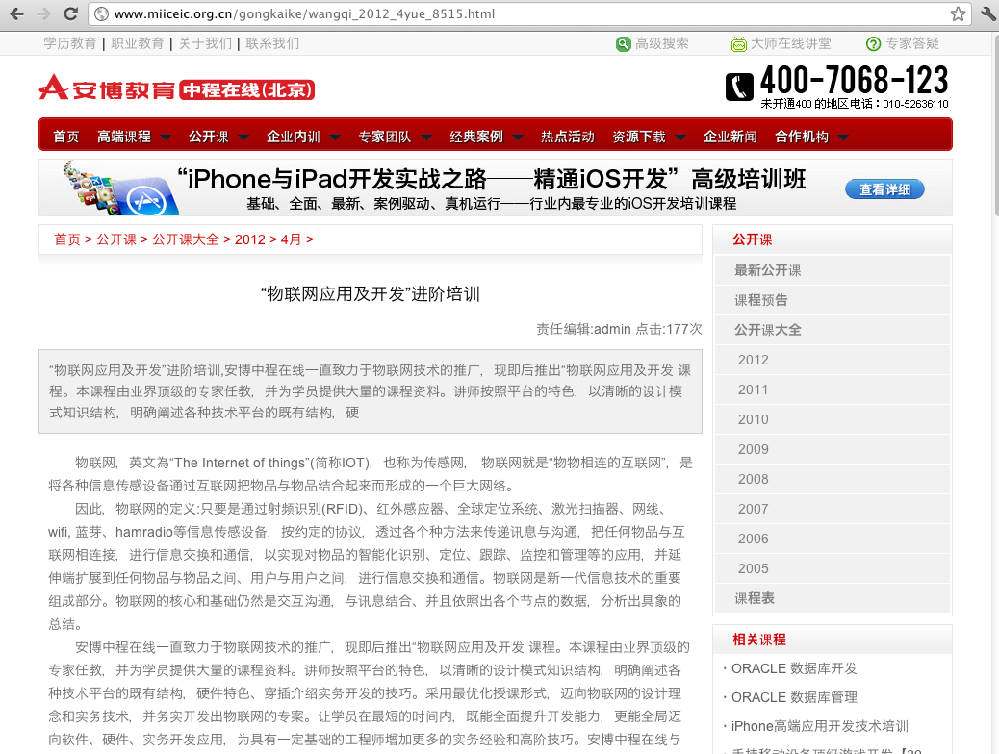This screenshot has height=754, width=999.
Task: Bookmark page with the star icon
Action: [x=958, y=13]
